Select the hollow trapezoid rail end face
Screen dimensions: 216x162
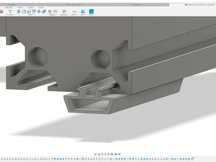pos(88,105)
